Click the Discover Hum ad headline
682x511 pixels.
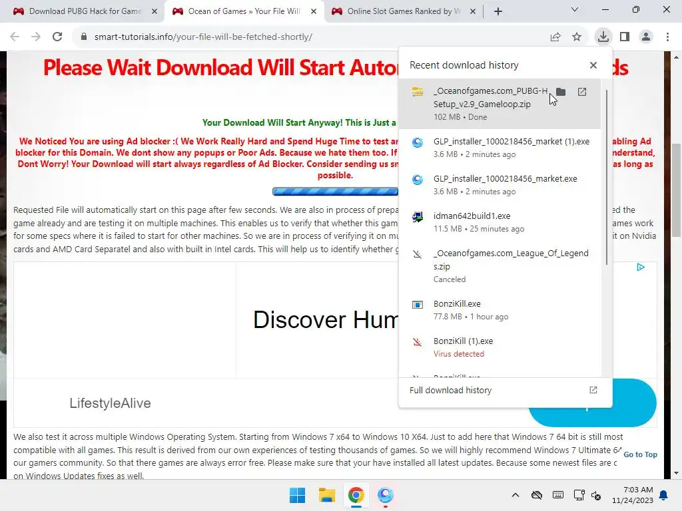[x=325, y=320]
